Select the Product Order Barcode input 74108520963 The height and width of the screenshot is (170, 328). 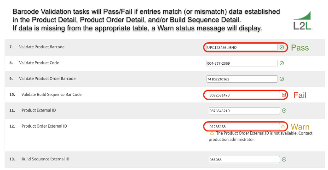tap(242, 79)
